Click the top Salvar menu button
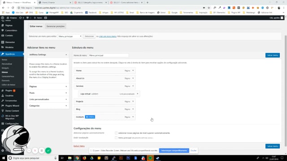Viewport: 287px width, 161px height. [x=273, y=55]
